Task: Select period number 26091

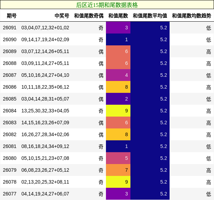Action: (x=9, y=28)
